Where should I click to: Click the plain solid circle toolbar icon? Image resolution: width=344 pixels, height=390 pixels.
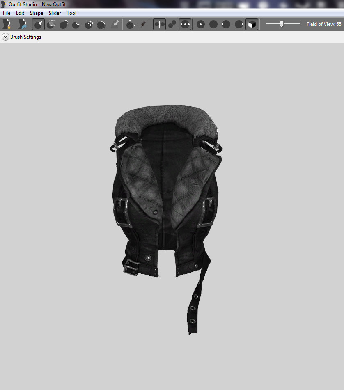(x=213, y=24)
